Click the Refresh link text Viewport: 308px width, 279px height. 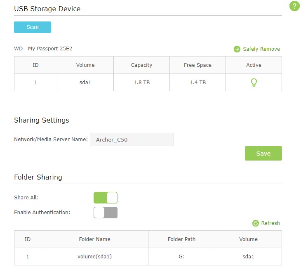[x=270, y=223]
